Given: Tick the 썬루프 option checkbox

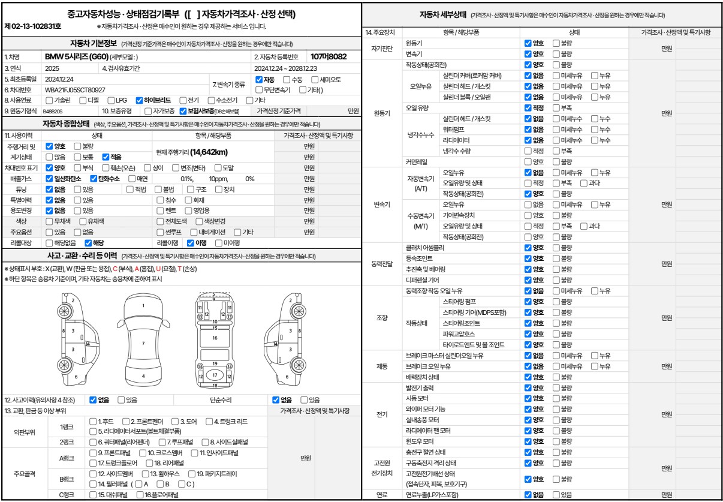Looking at the screenshot, I should coord(159,232).
